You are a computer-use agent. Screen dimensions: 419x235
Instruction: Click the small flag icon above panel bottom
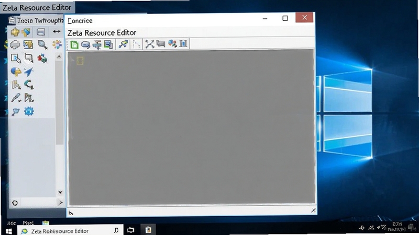click(x=16, y=112)
